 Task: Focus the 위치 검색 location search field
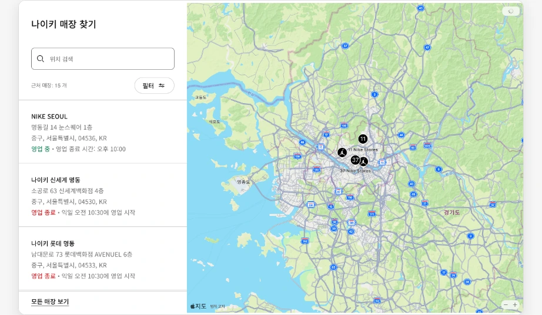coord(103,59)
